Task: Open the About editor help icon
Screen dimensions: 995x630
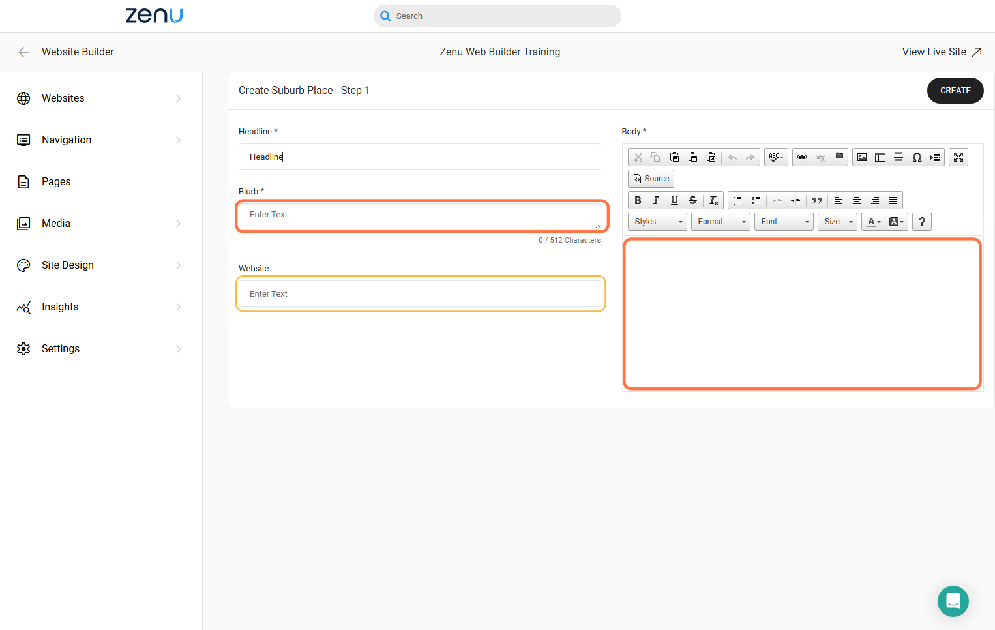Action: 922,222
